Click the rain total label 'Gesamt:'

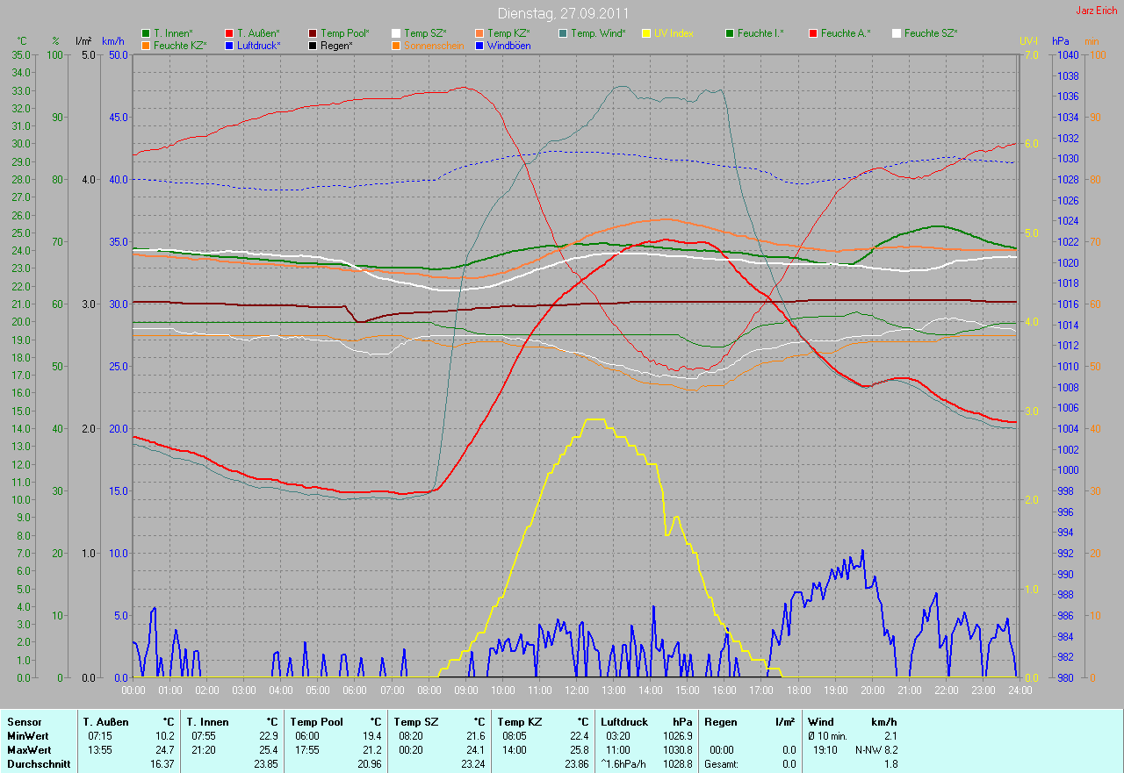[721, 764]
